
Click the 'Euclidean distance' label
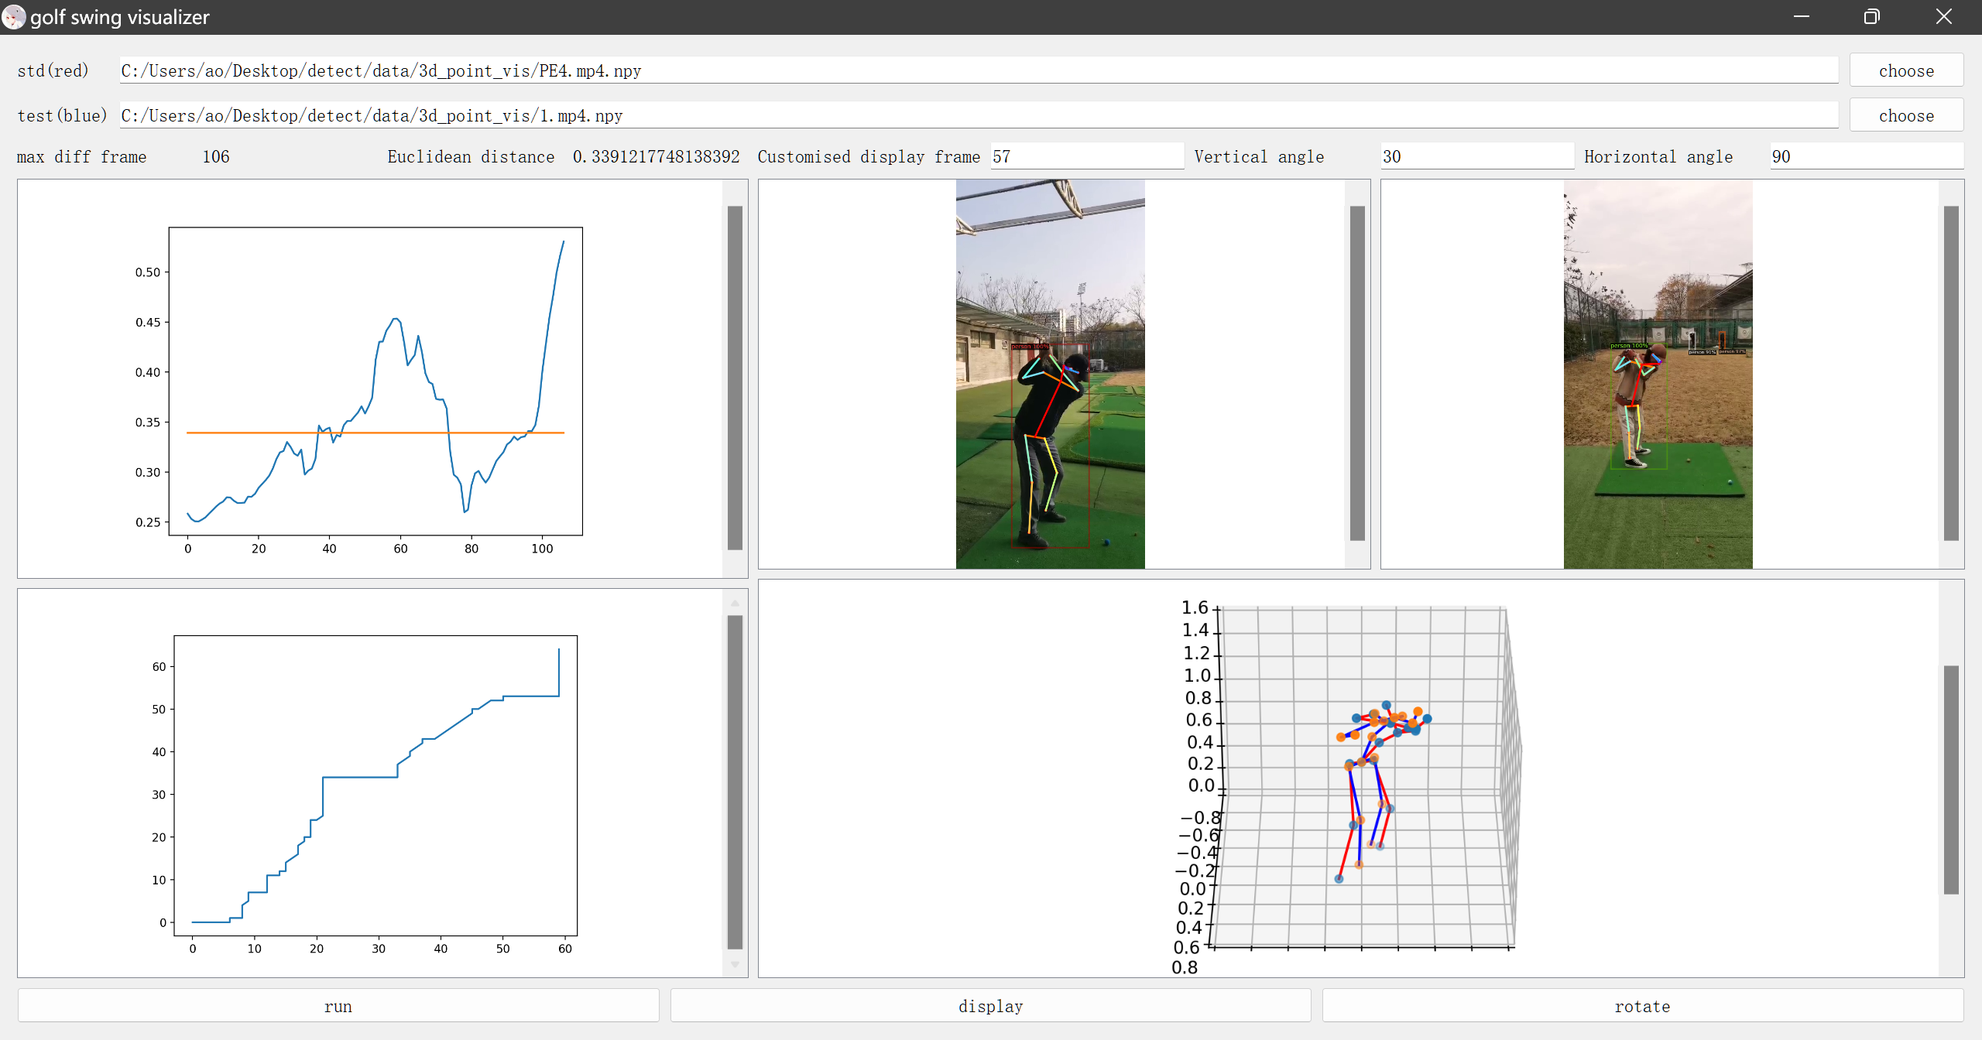(x=471, y=157)
